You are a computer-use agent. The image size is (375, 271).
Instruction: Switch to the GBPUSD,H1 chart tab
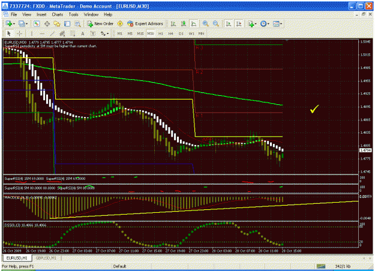coord(46,258)
